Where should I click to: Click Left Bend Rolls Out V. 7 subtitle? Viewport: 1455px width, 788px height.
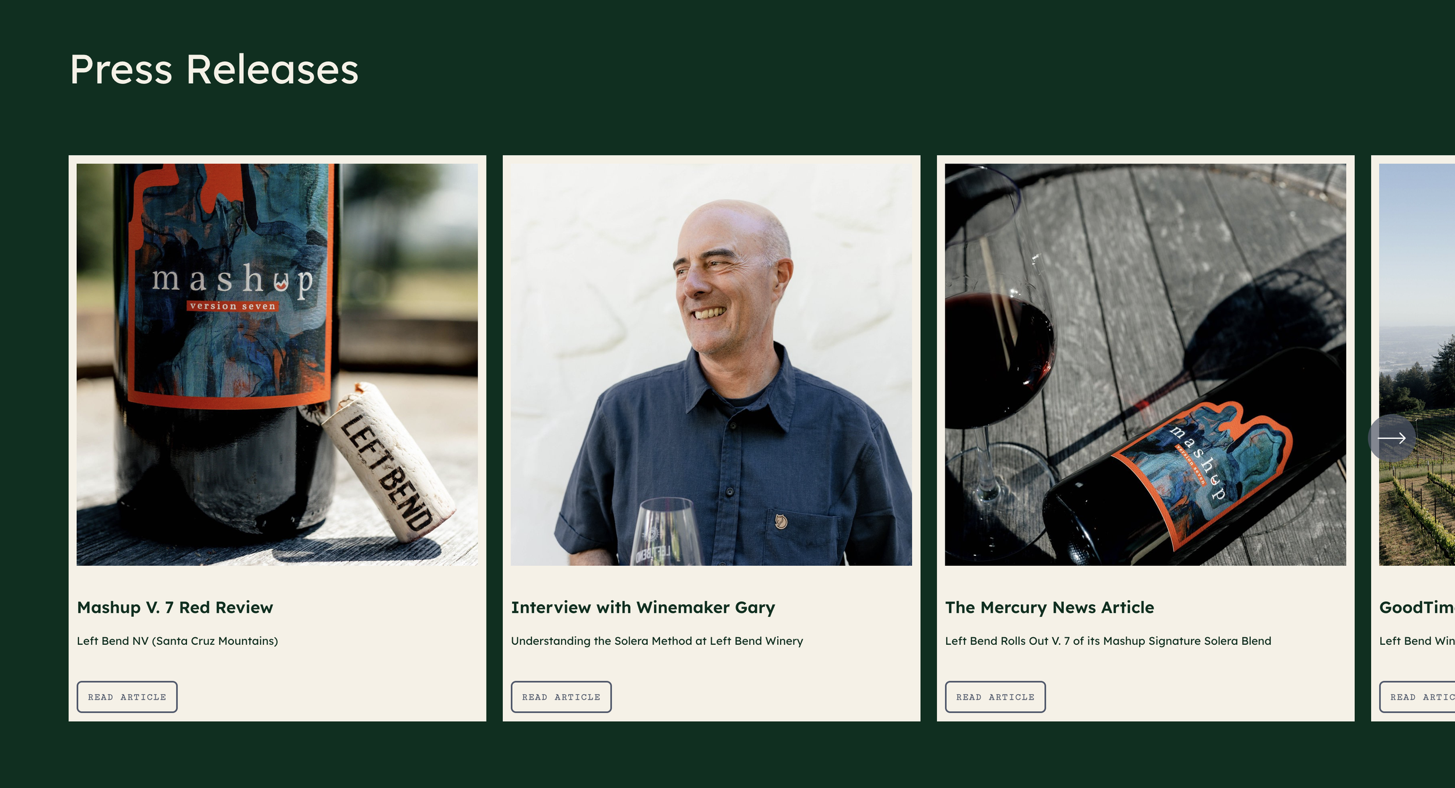coord(1108,641)
